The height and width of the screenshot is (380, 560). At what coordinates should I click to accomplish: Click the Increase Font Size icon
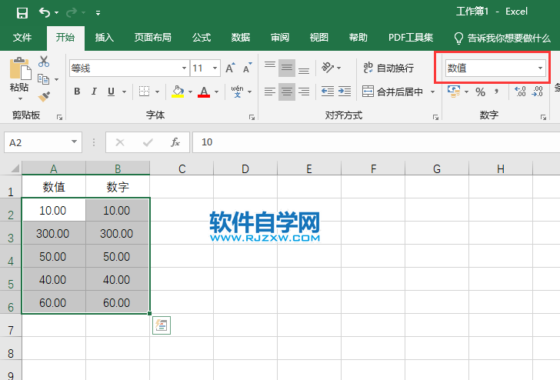(x=230, y=68)
